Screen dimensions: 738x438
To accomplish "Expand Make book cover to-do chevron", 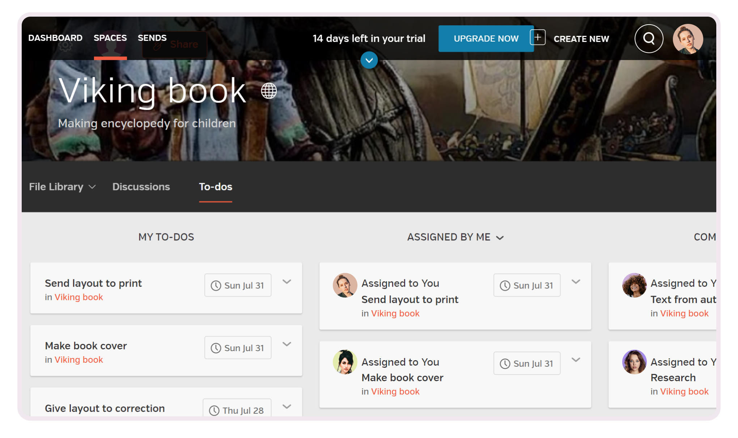I will (287, 344).
